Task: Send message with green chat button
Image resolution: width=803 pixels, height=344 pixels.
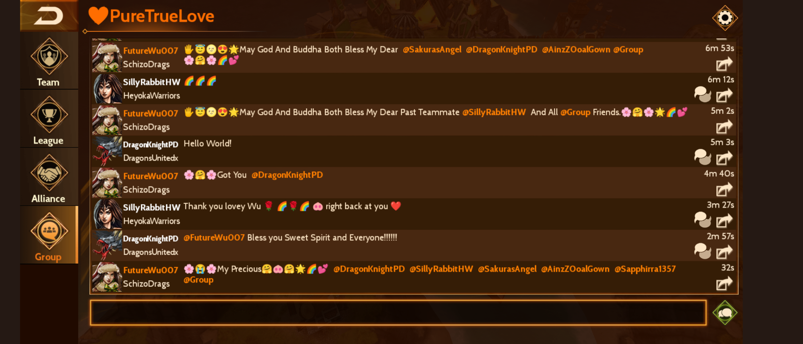Action: (725, 312)
